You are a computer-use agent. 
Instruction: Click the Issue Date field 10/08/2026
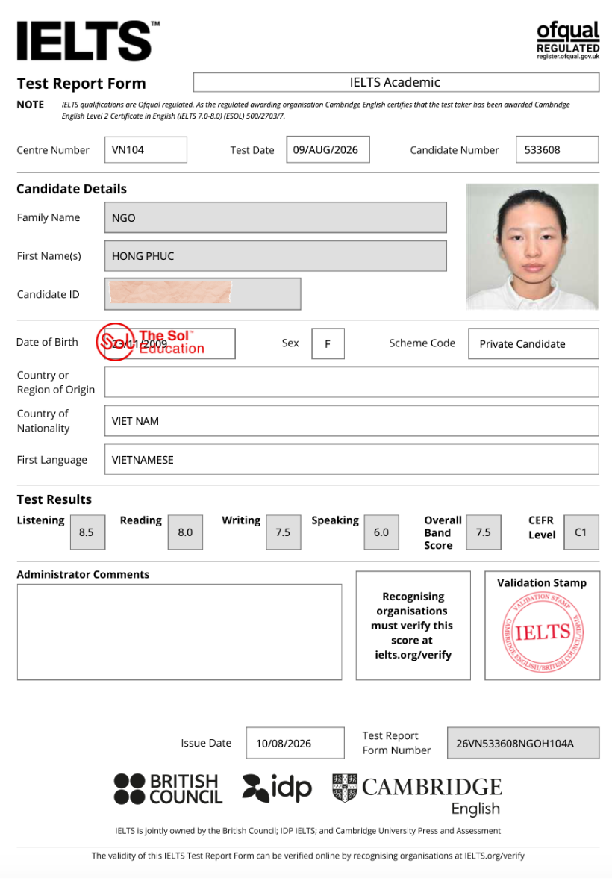(x=296, y=743)
